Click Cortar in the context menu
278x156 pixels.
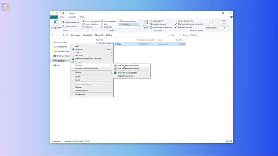(92, 77)
